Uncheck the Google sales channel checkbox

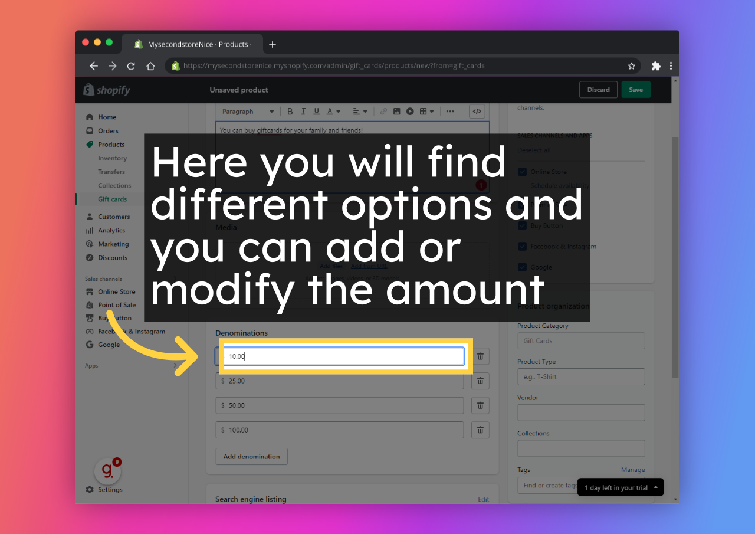coord(522,267)
